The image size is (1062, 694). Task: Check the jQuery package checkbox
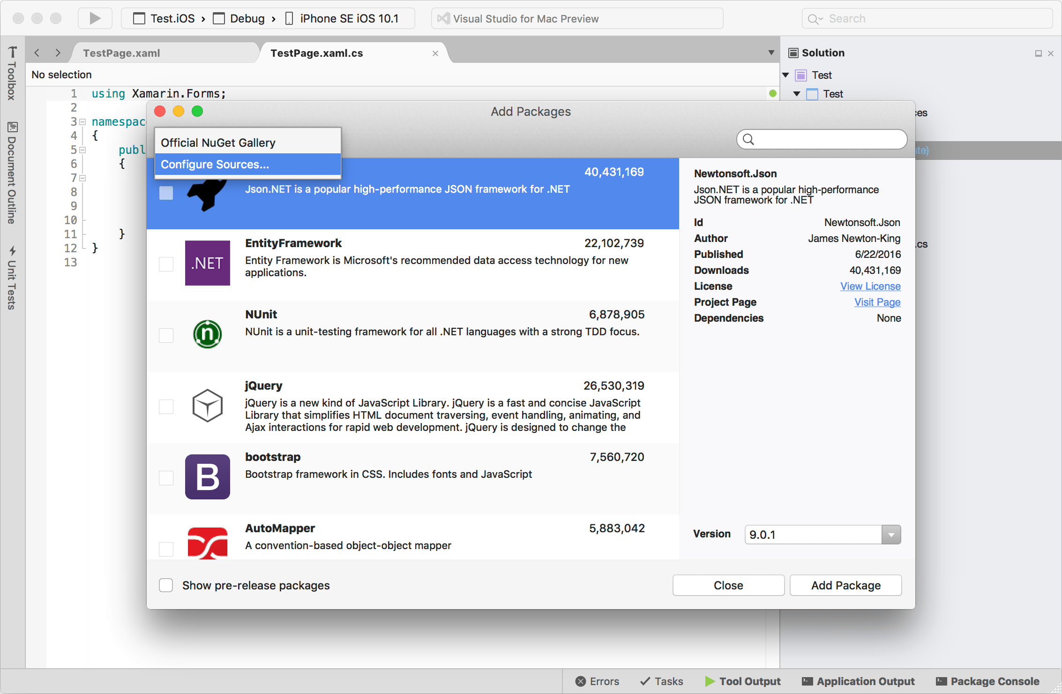pyautogui.click(x=166, y=407)
